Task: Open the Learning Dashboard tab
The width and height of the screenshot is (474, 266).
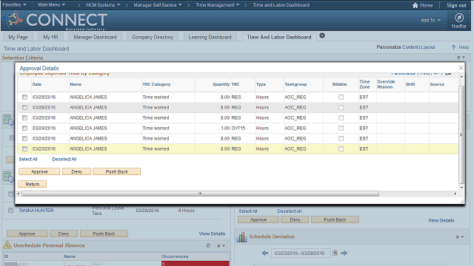Action: pyautogui.click(x=210, y=37)
